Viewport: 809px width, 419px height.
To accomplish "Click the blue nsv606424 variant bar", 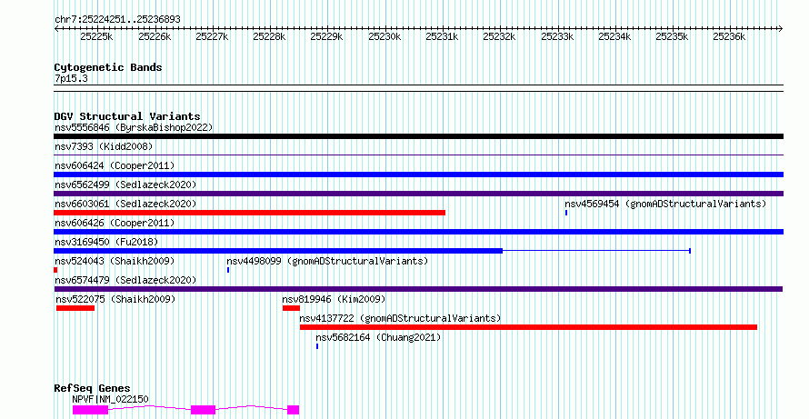I will tap(418, 175).
